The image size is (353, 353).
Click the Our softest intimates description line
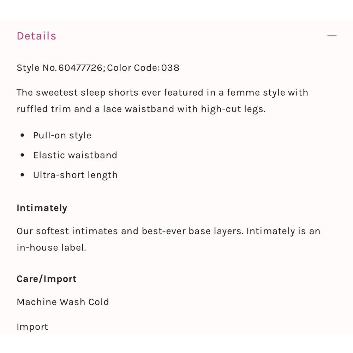click(168, 231)
